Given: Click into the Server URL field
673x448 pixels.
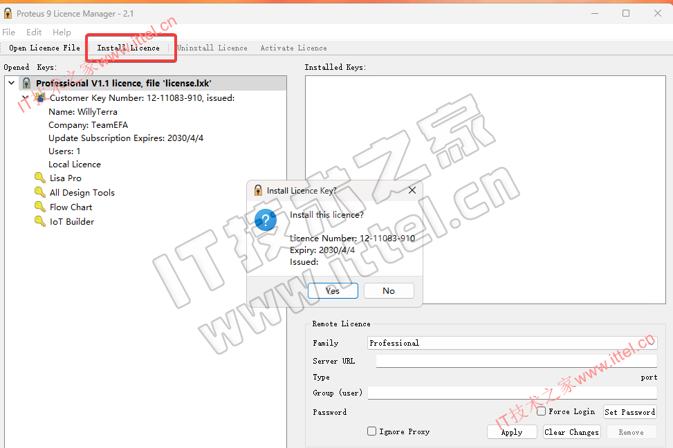Looking at the screenshot, I should tap(517, 360).
